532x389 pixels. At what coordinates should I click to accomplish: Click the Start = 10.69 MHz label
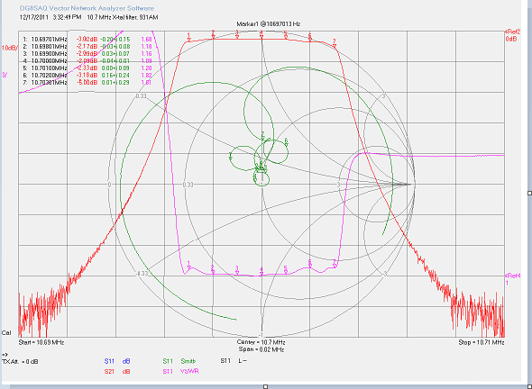pyautogui.click(x=41, y=342)
